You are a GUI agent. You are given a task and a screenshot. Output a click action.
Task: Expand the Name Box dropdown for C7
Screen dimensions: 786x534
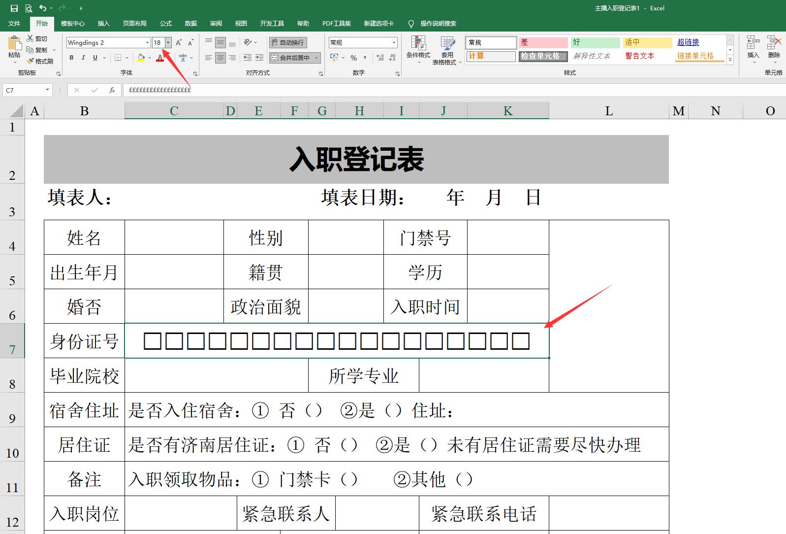[x=47, y=90]
